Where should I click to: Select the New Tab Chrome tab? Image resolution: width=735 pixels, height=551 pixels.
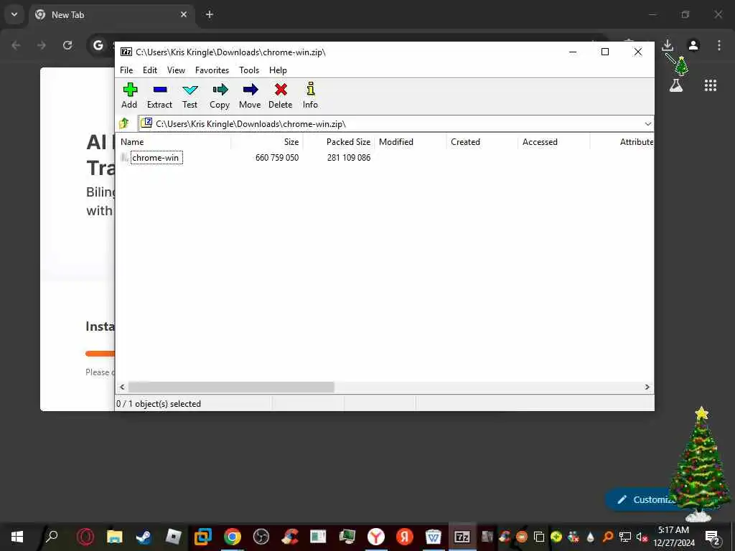111,14
